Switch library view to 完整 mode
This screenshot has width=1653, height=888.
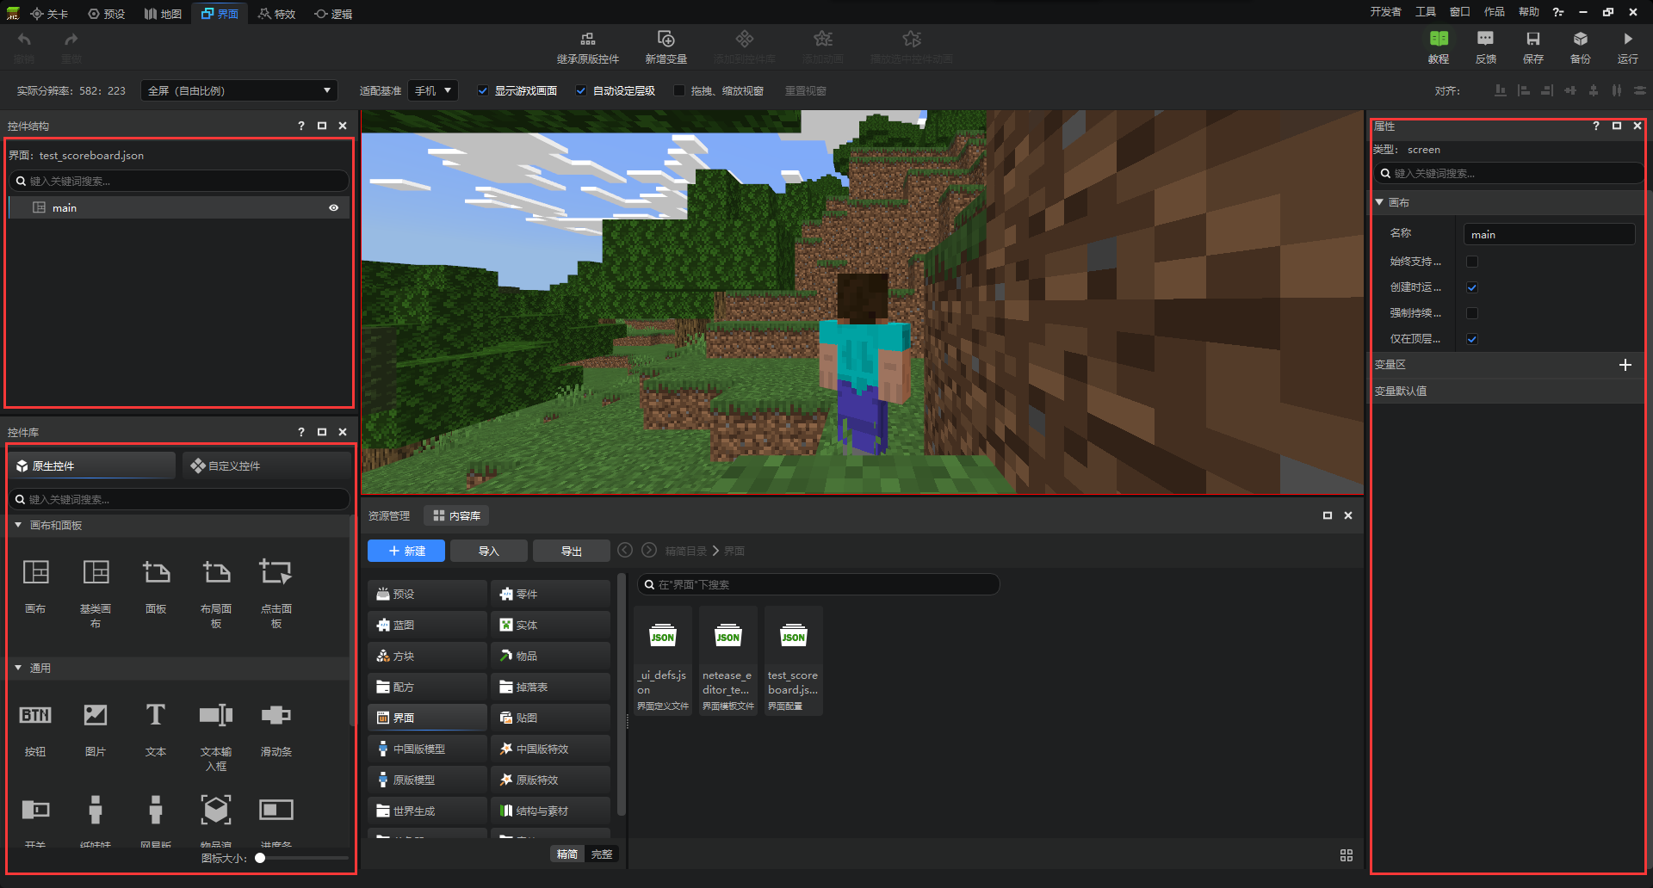pyautogui.click(x=602, y=854)
